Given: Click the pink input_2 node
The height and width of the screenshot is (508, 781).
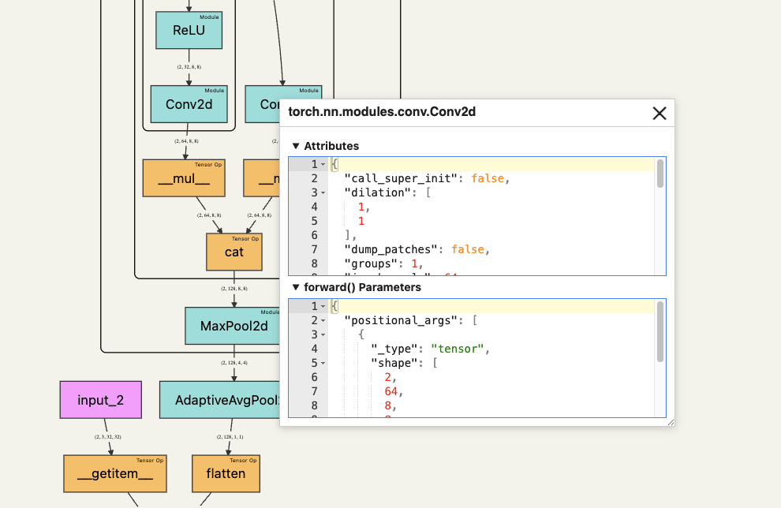Looking at the screenshot, I should [x=101, y=400].
